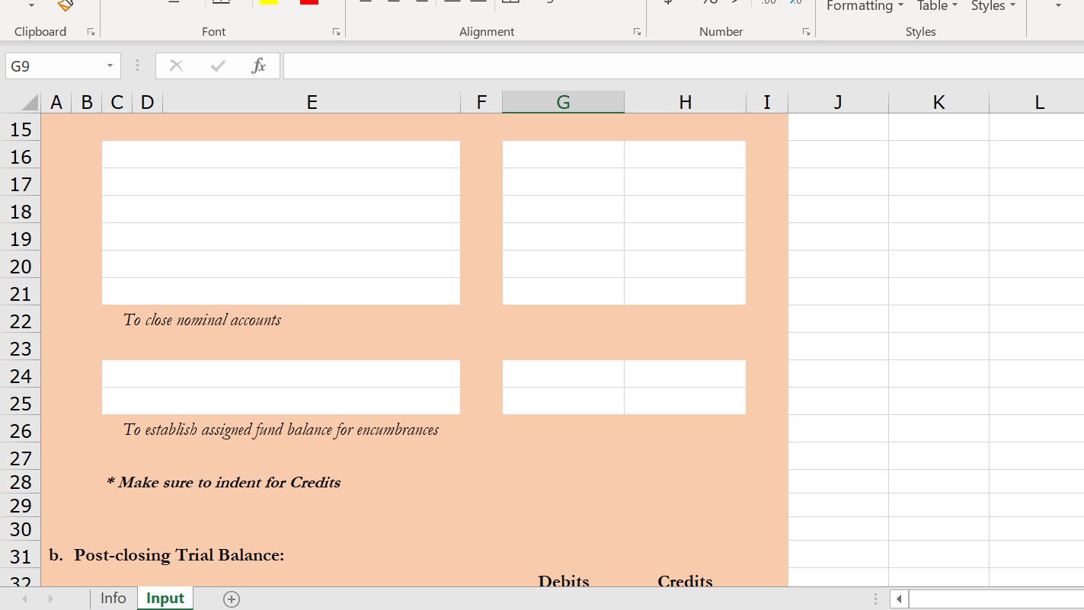Select the Input sheet tab

click(x=165, y=599)
